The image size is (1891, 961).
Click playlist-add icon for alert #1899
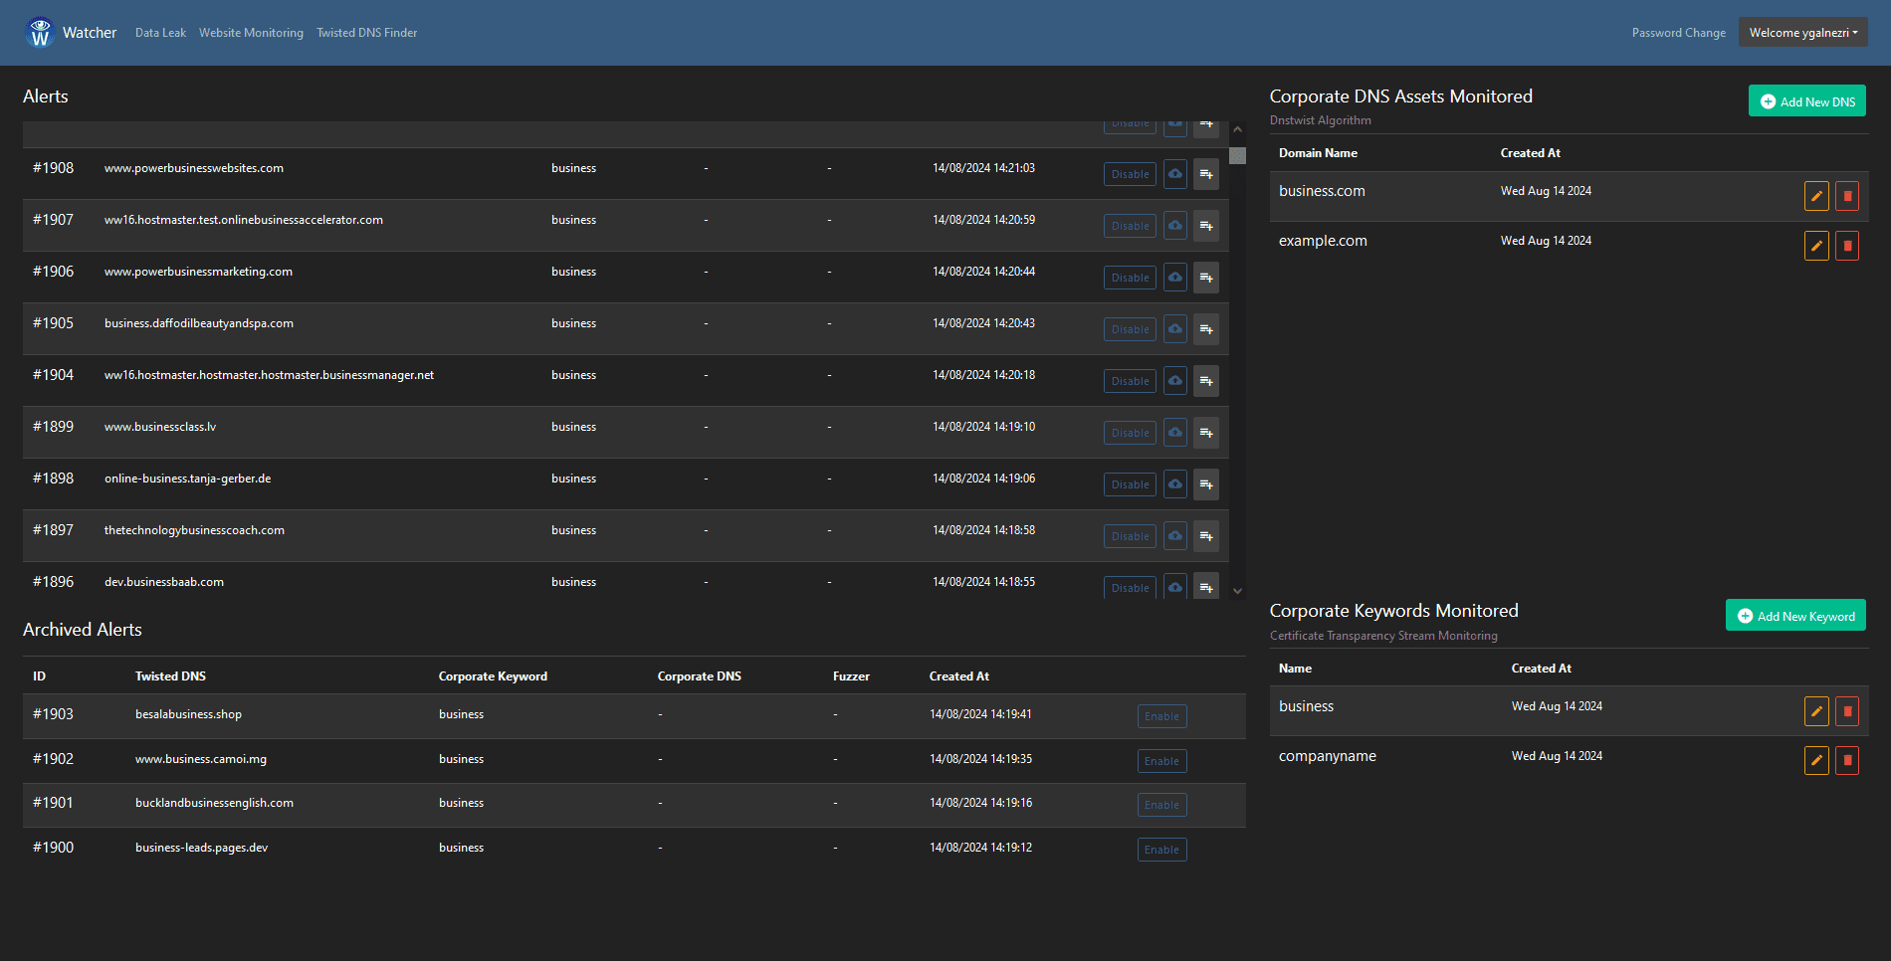(x=1206, y=433)
